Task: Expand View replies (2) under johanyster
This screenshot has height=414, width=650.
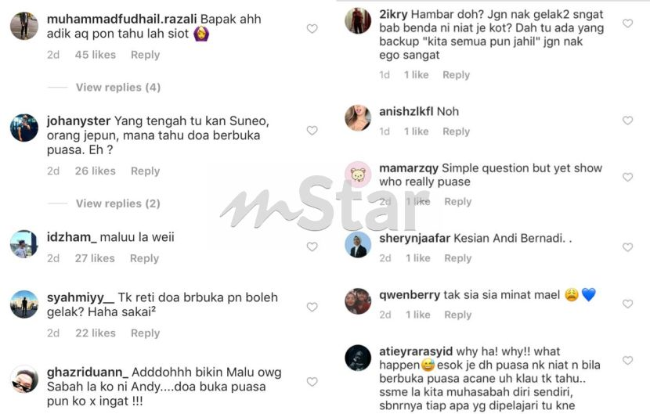Action: tap(118, 203)
